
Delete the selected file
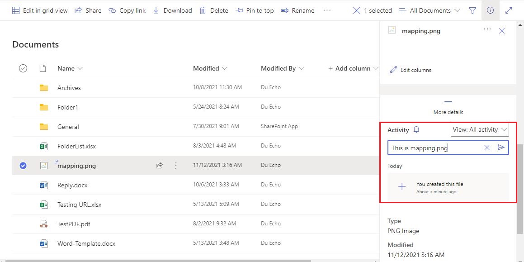tap(214, 10)
